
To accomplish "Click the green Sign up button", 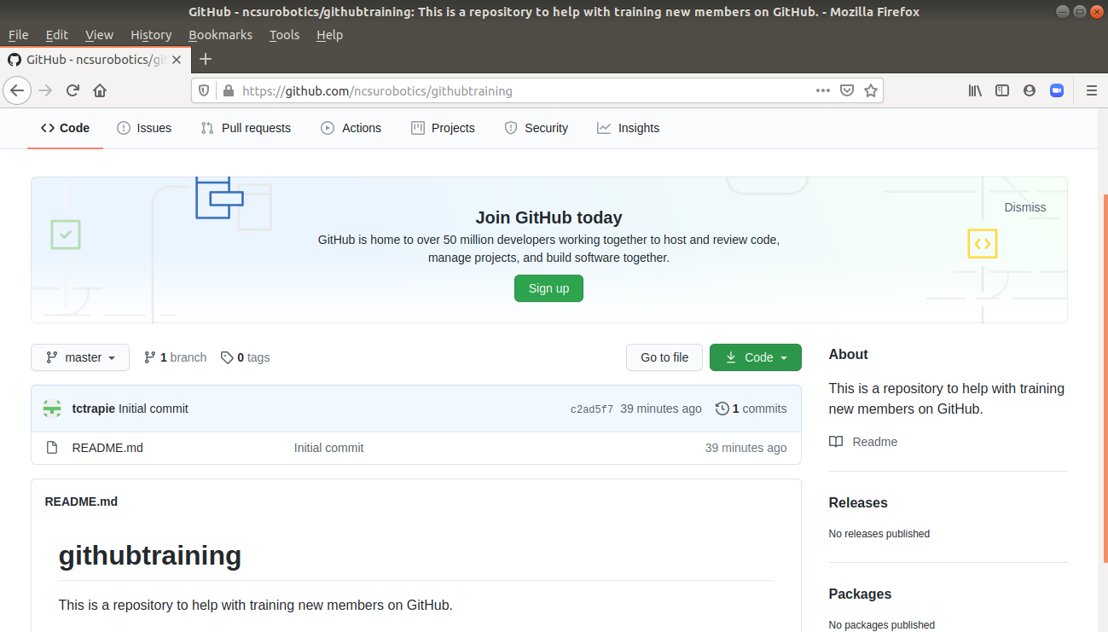I will 548,288.
